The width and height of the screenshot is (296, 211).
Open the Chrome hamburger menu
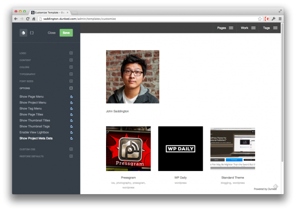(280, 18)
